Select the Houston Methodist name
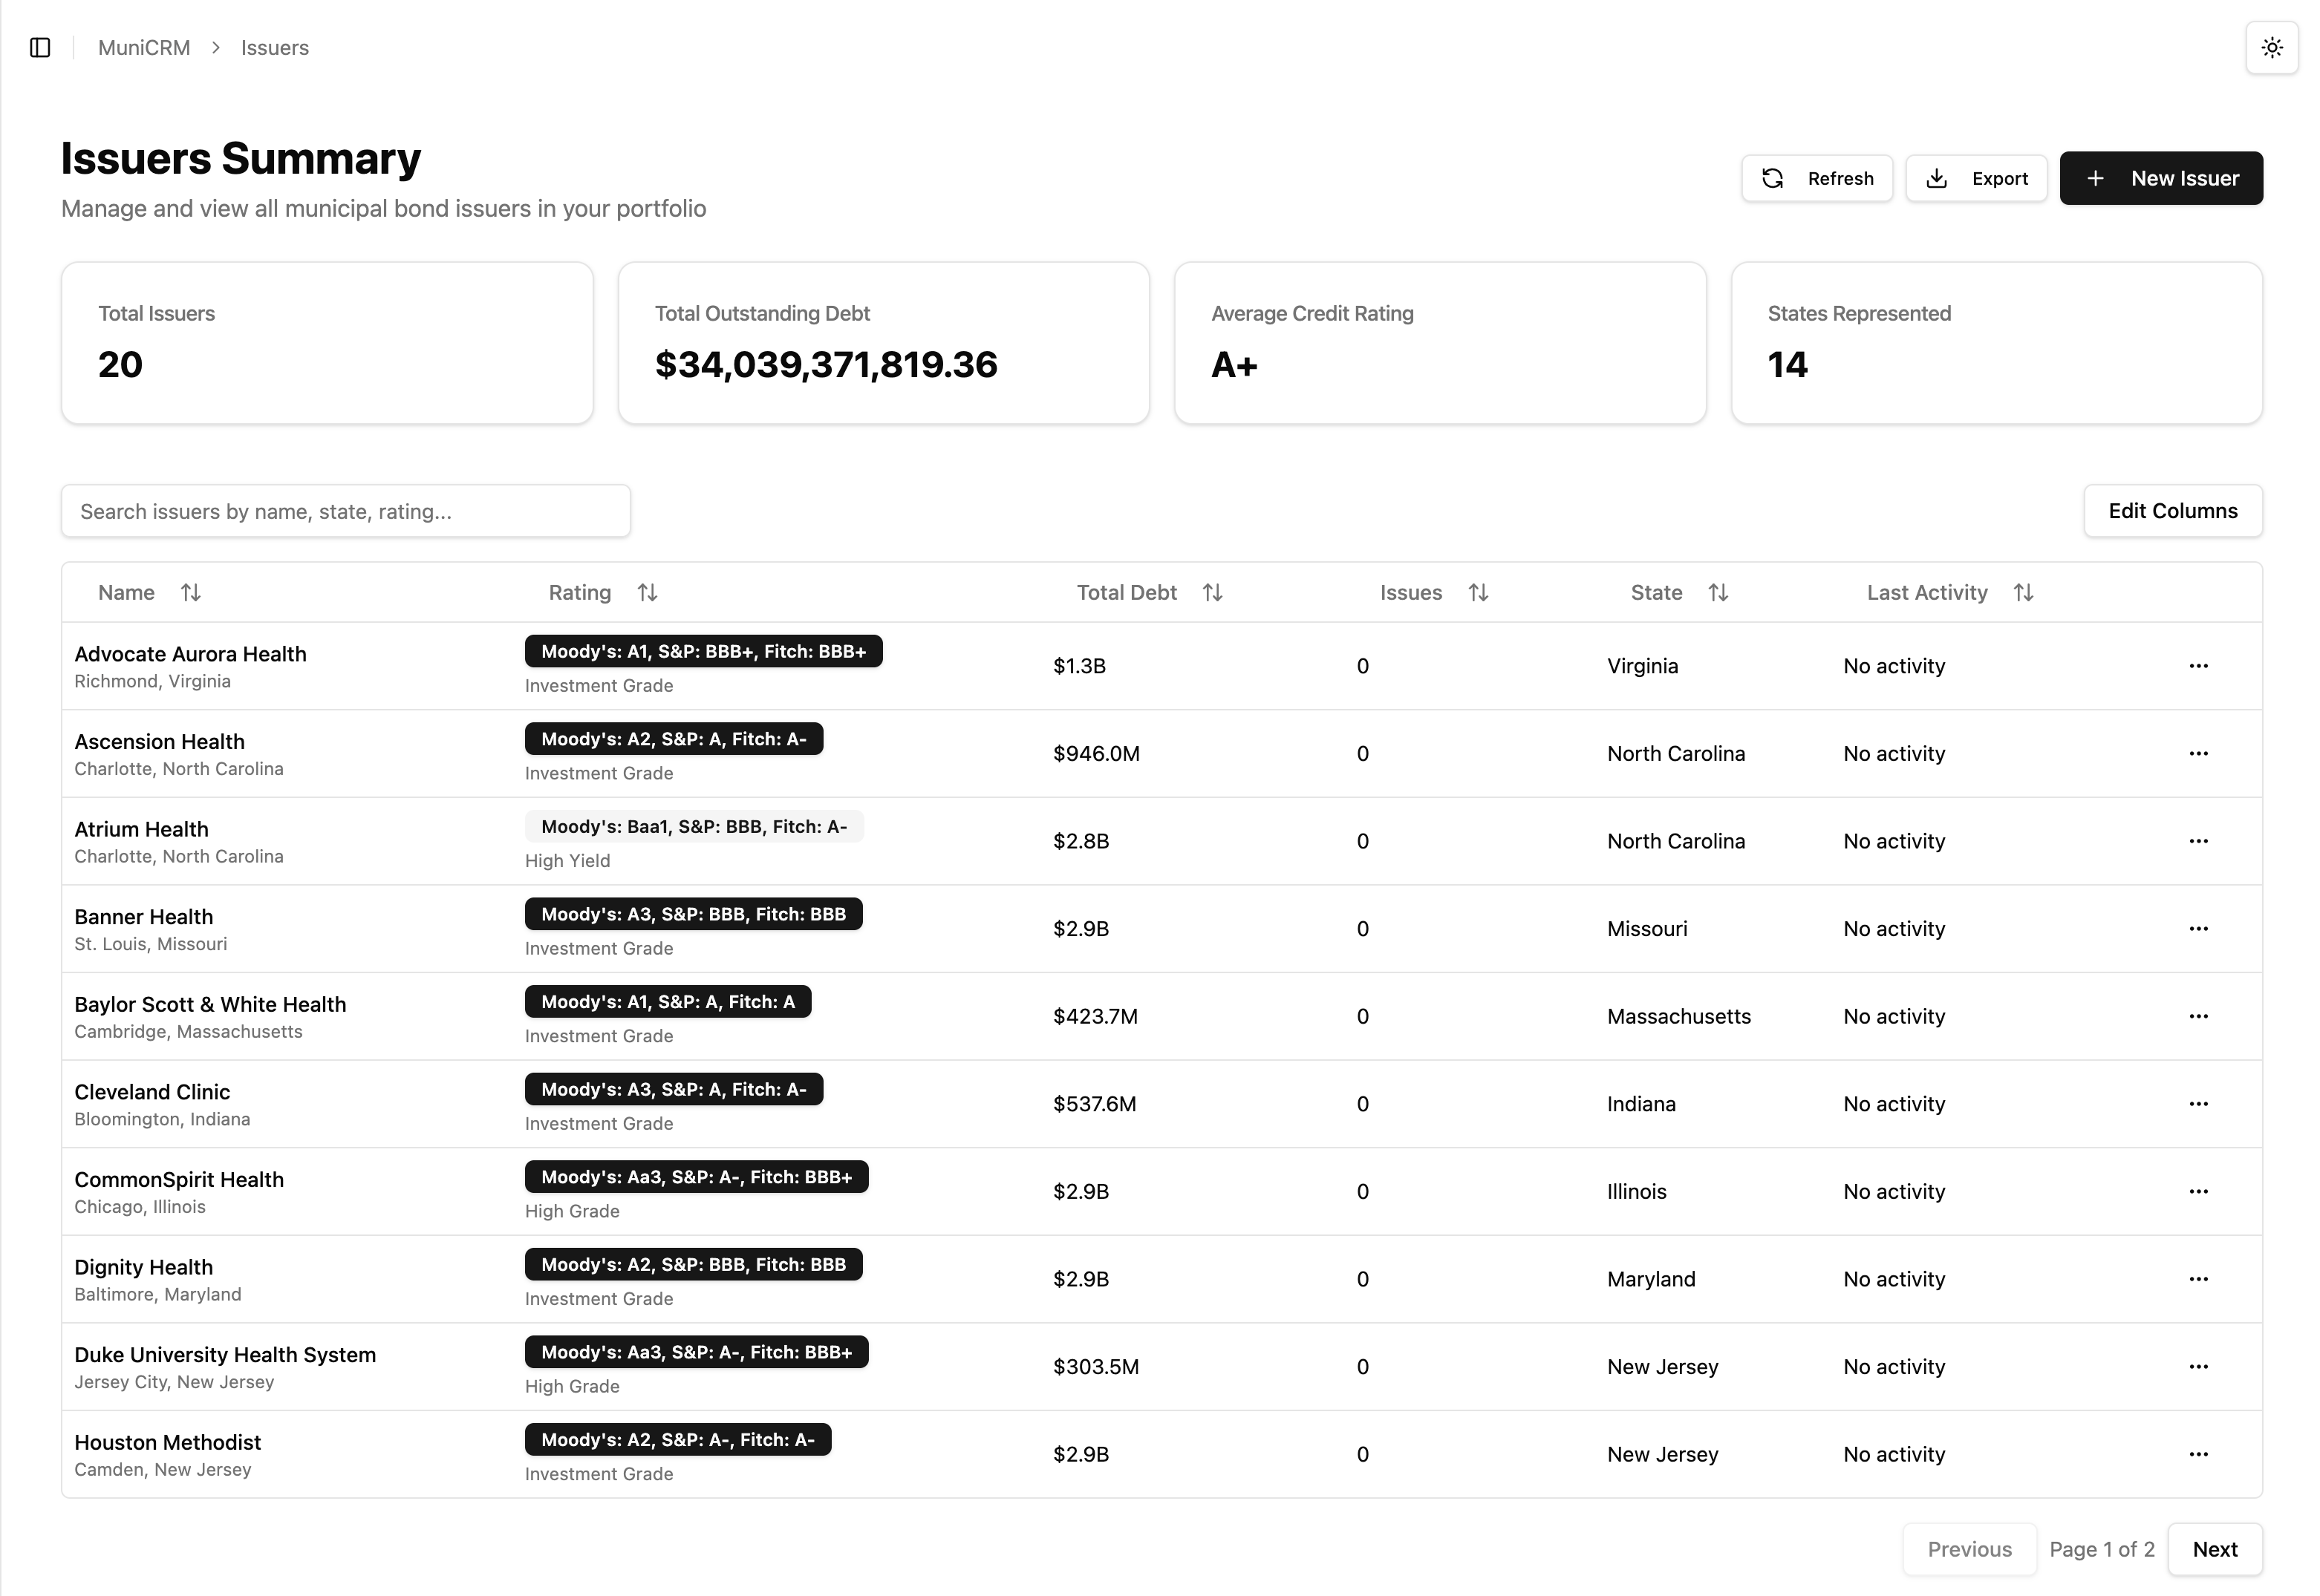Image resolution: width=2320 pixels, height=1596 pixels. (167, 1442)
